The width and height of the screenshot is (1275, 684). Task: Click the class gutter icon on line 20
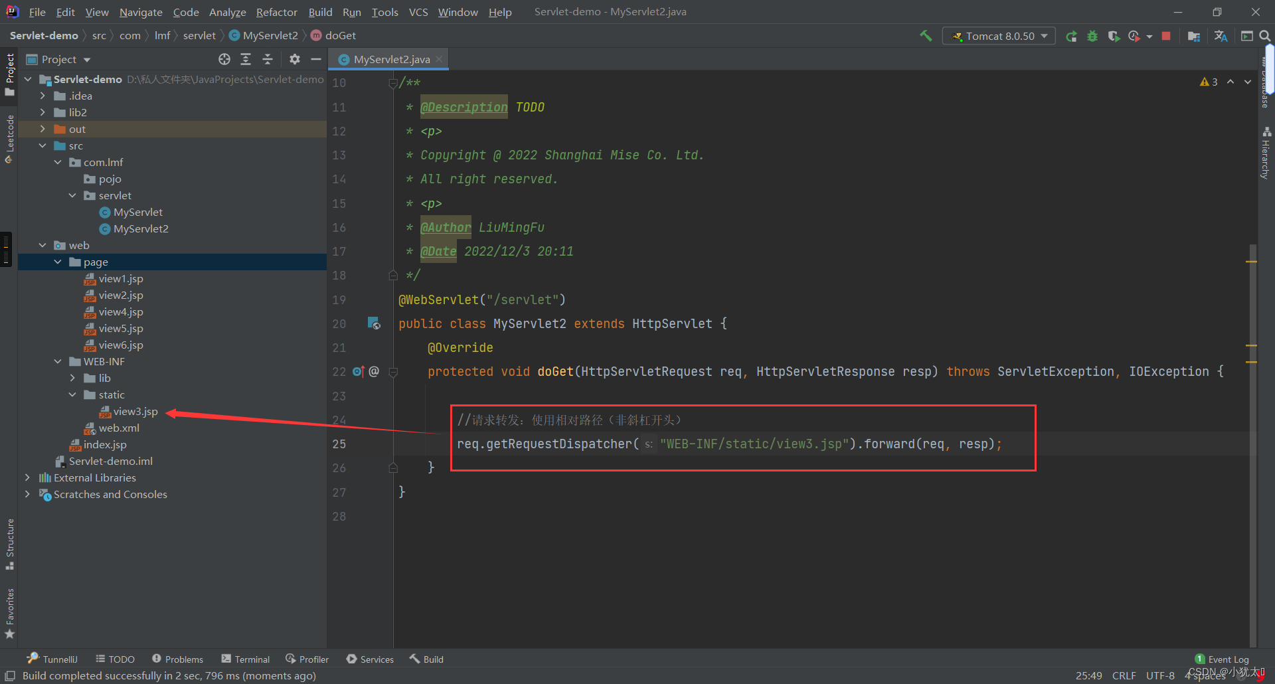point(374,323)
